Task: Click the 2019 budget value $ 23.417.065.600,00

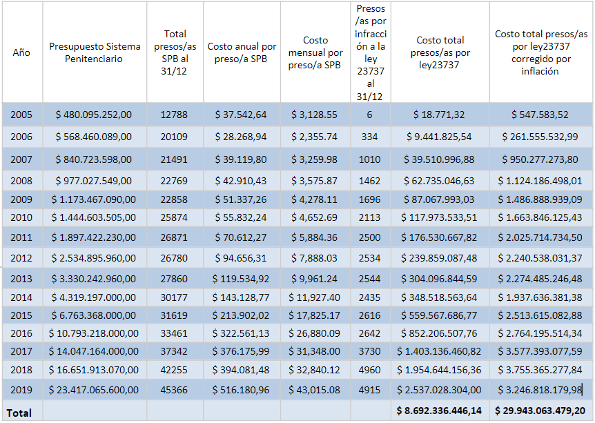Action: pos(95,390)
